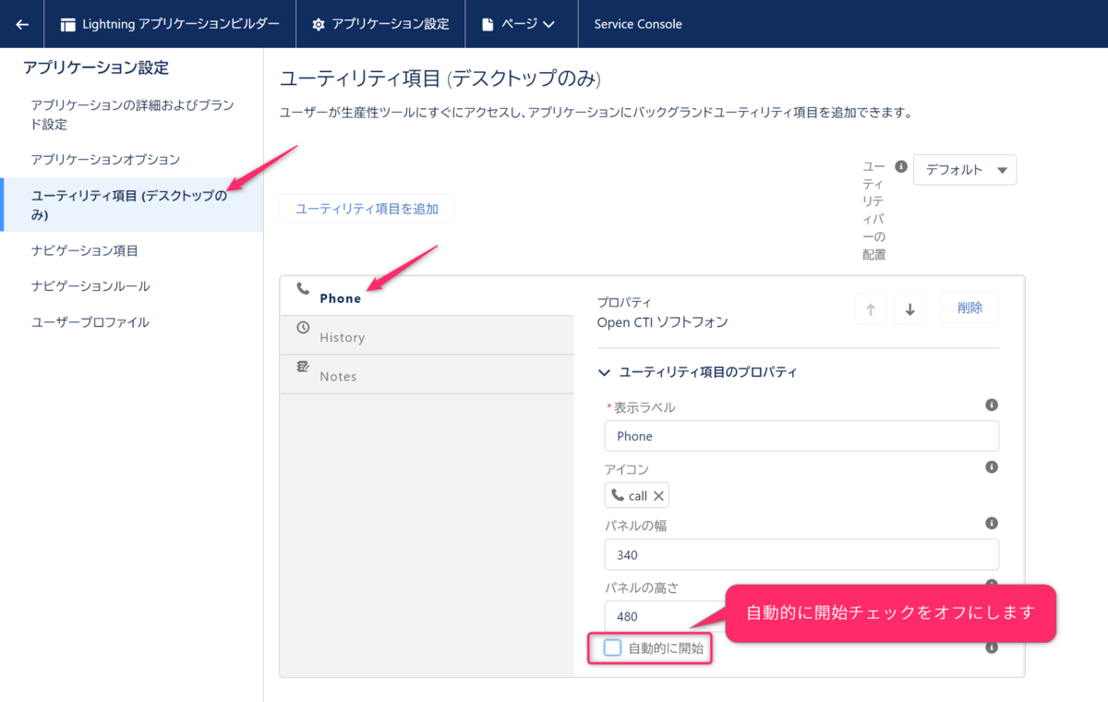The width and height of the screenshot is (1108, 702).
Task: Click ユーティリティ項目を追加 button
Action: (x=367, y=209)
